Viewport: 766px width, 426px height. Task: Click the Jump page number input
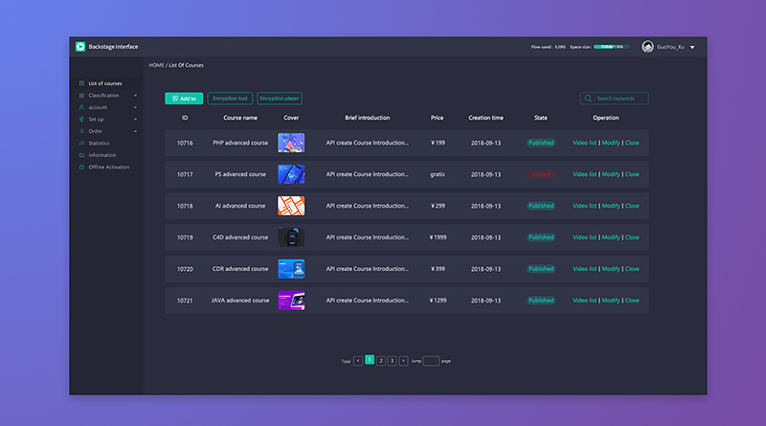click(431, 361)
